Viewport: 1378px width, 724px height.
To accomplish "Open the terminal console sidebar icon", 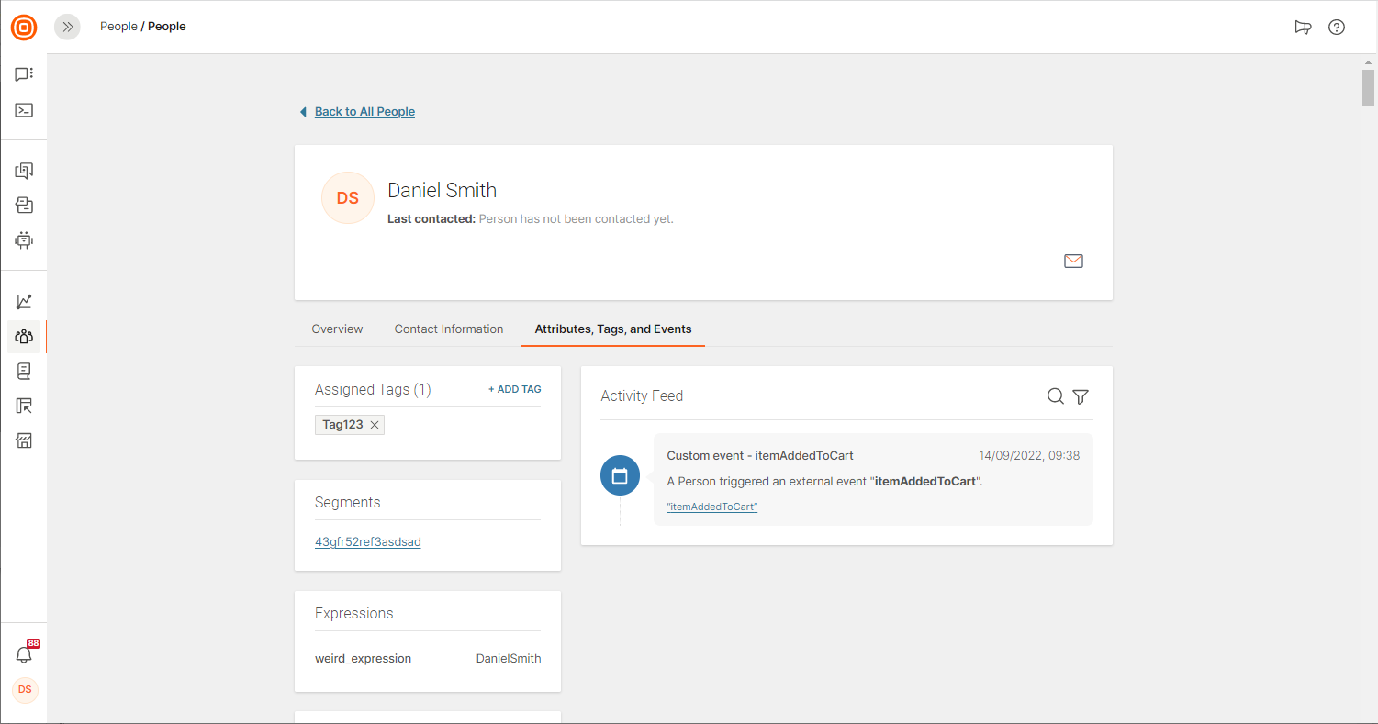I will pyautogui.click(x=24, y=110).
